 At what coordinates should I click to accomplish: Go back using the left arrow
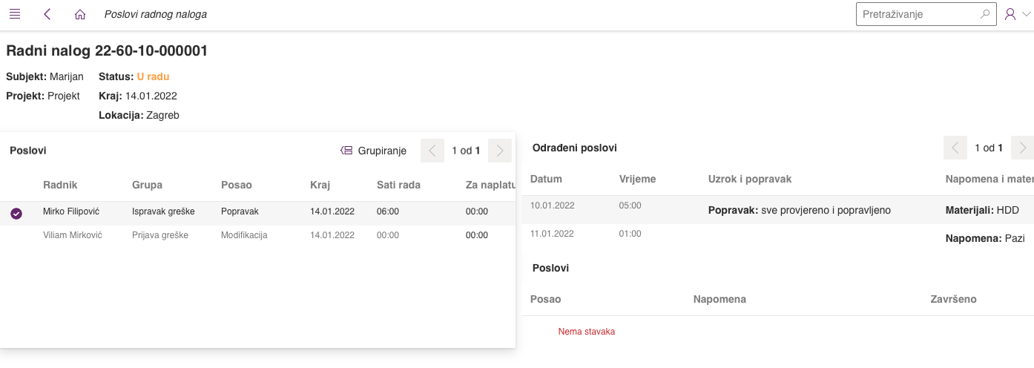click(47, 14)
